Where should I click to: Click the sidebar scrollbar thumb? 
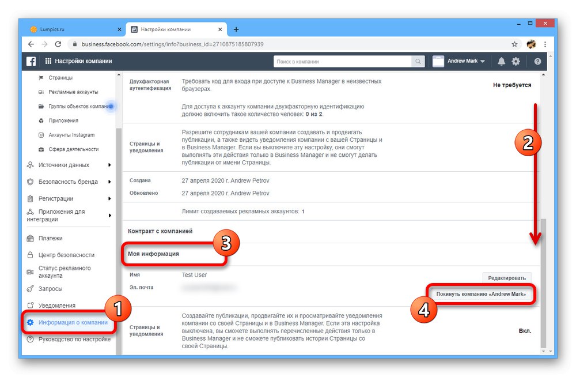119,242
